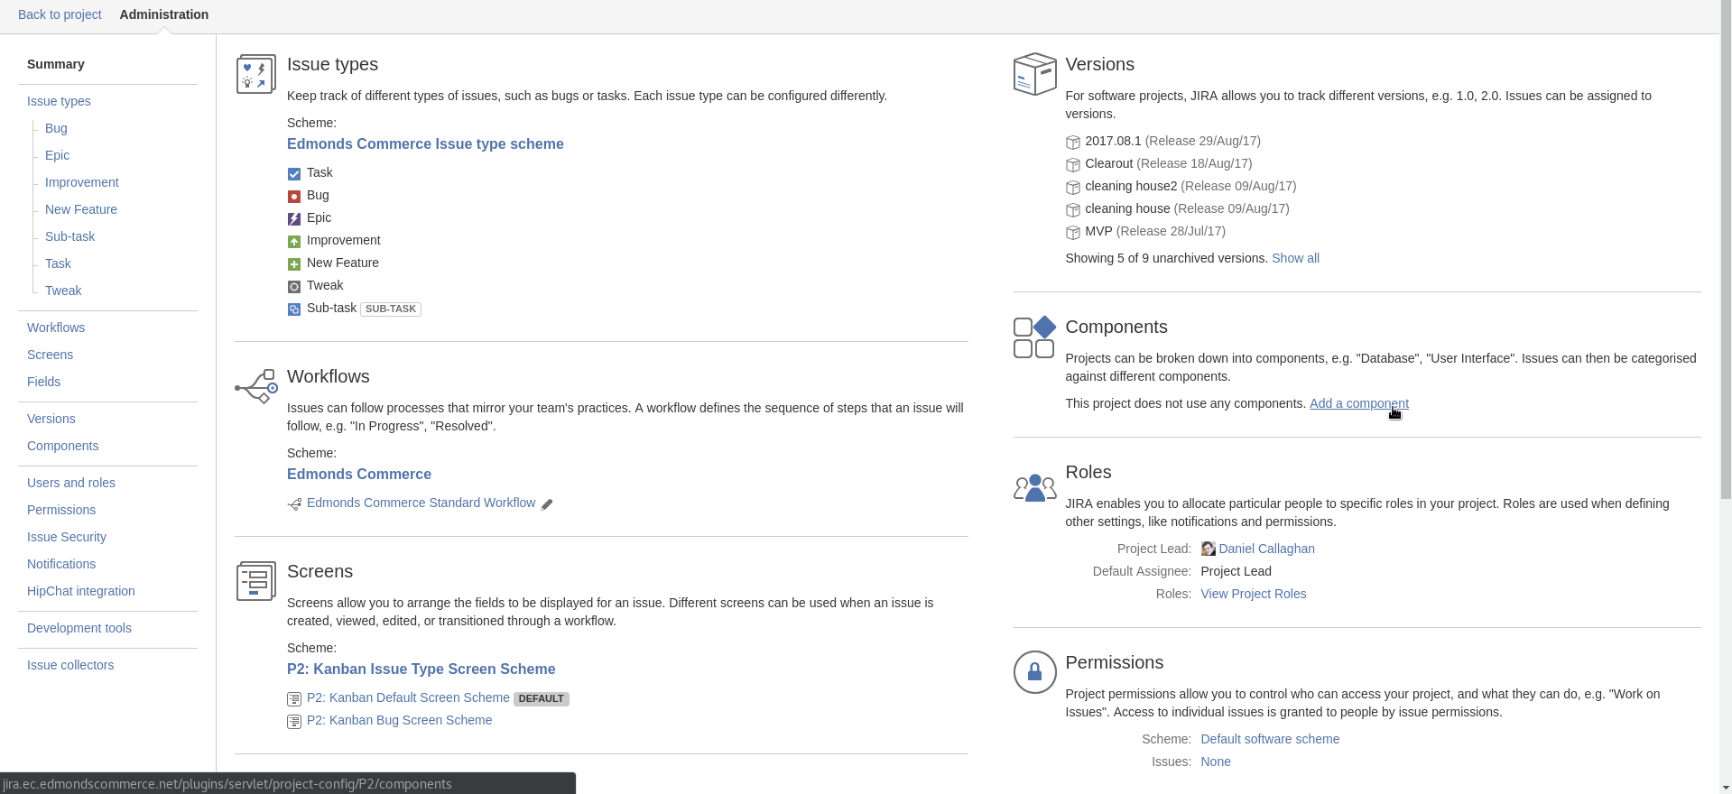Open Edmonds Commerce Standard Workflow link
This screenshot has width=1732, height=794.
tap(421, 503)
